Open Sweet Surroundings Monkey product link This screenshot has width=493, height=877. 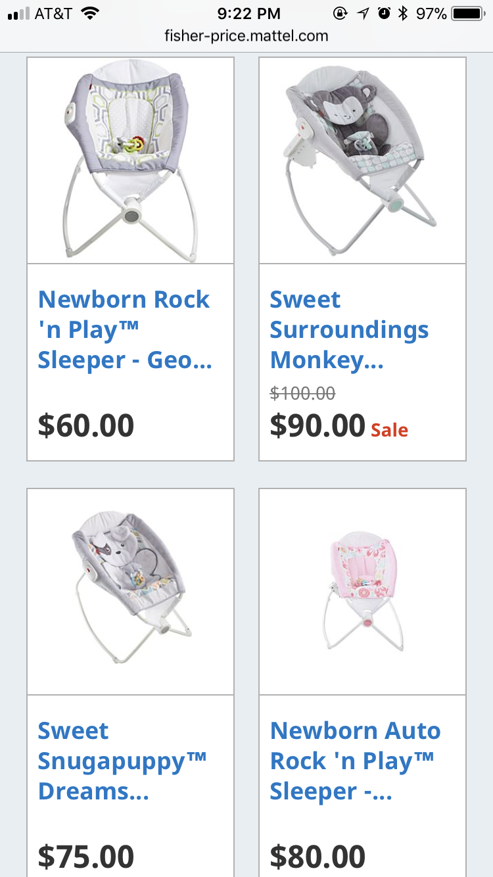tap(350, 330)
